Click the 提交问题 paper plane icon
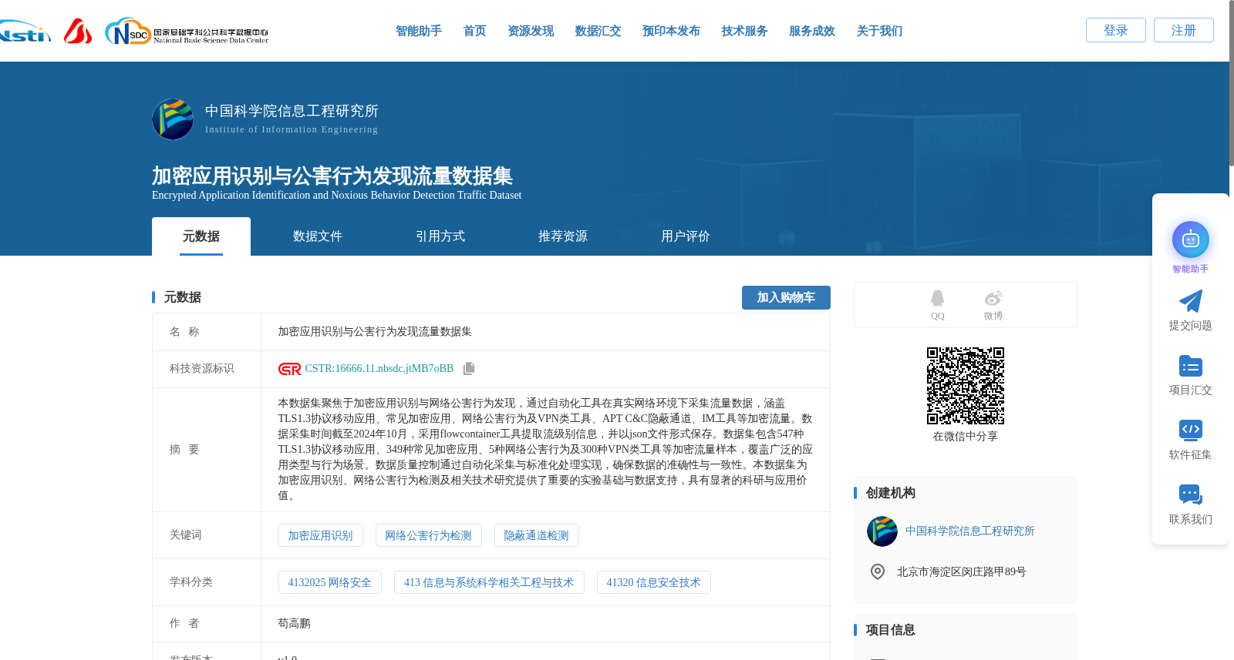Viewport: 1234px width, 660px height. 1190,301
